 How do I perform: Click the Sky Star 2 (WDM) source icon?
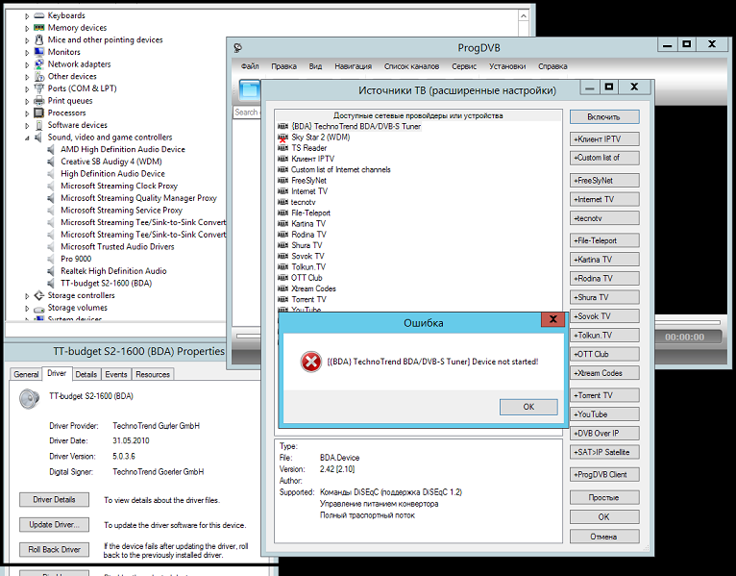point(282,138)
